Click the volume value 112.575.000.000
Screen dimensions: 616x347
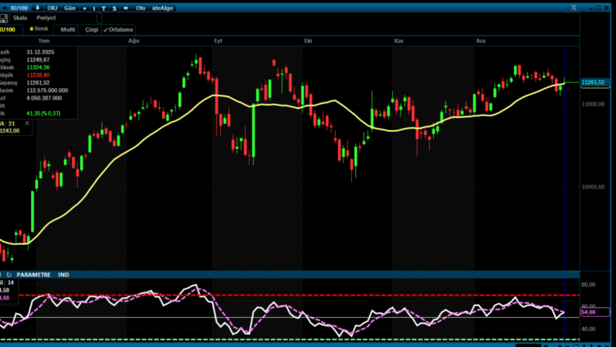click(x=47, y=90)
